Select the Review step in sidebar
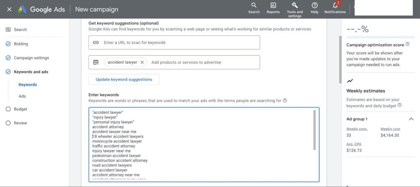This screenshot has height=187, width=420. coord(21,123)
